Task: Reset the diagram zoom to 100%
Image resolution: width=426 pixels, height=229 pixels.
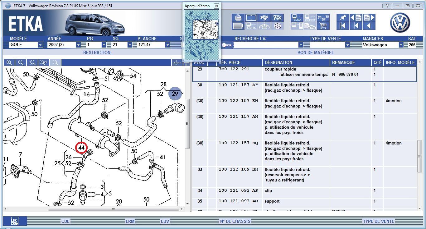Action: point(44,62)
